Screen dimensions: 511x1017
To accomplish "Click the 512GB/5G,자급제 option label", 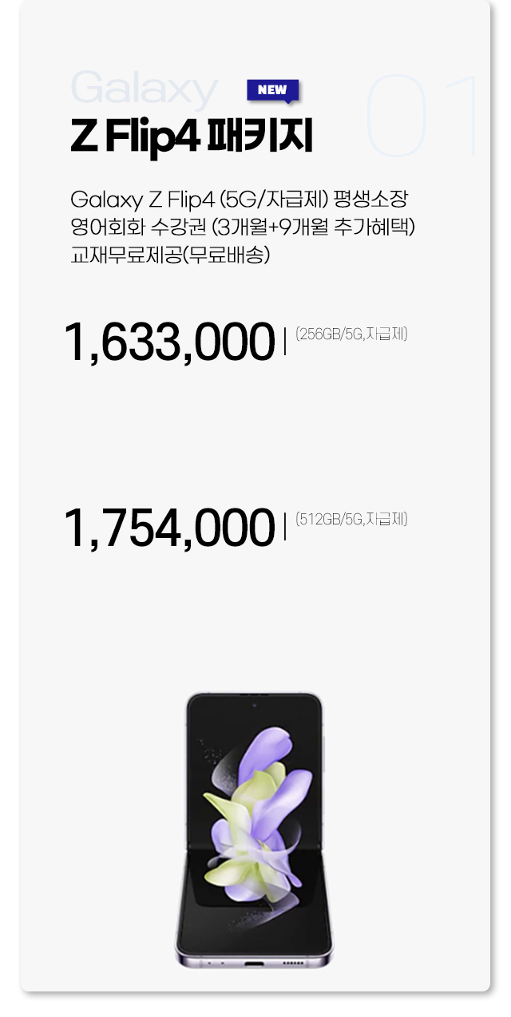I will 351,520.
